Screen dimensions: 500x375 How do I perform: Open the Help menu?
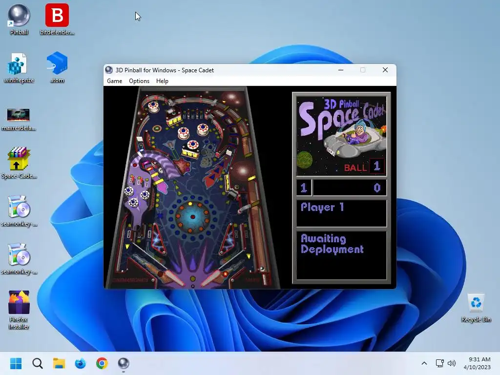162,81
